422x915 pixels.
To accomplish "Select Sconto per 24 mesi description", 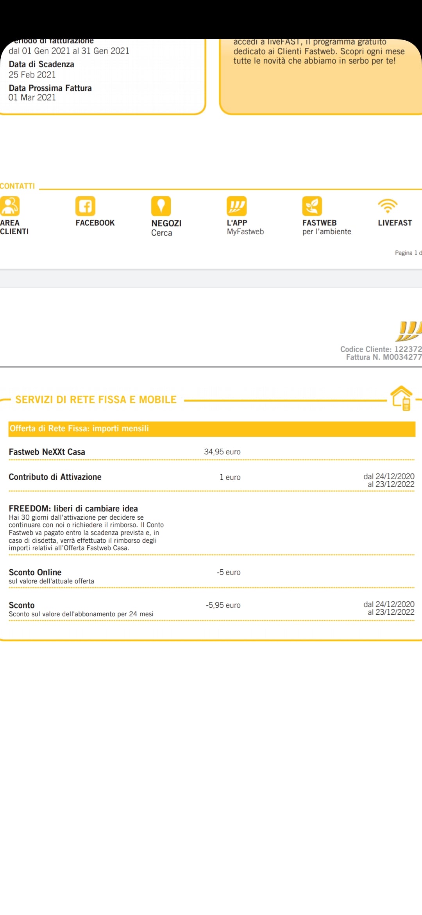I will click(81, 614).
